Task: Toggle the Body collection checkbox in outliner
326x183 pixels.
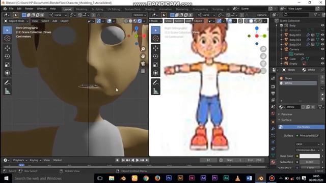Action: coord(282,25)
